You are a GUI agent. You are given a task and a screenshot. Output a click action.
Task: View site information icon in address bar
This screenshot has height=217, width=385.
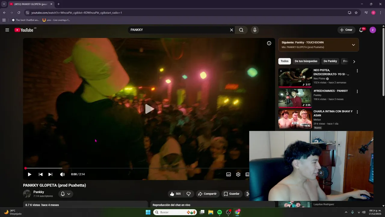click(x=27, y=13)
